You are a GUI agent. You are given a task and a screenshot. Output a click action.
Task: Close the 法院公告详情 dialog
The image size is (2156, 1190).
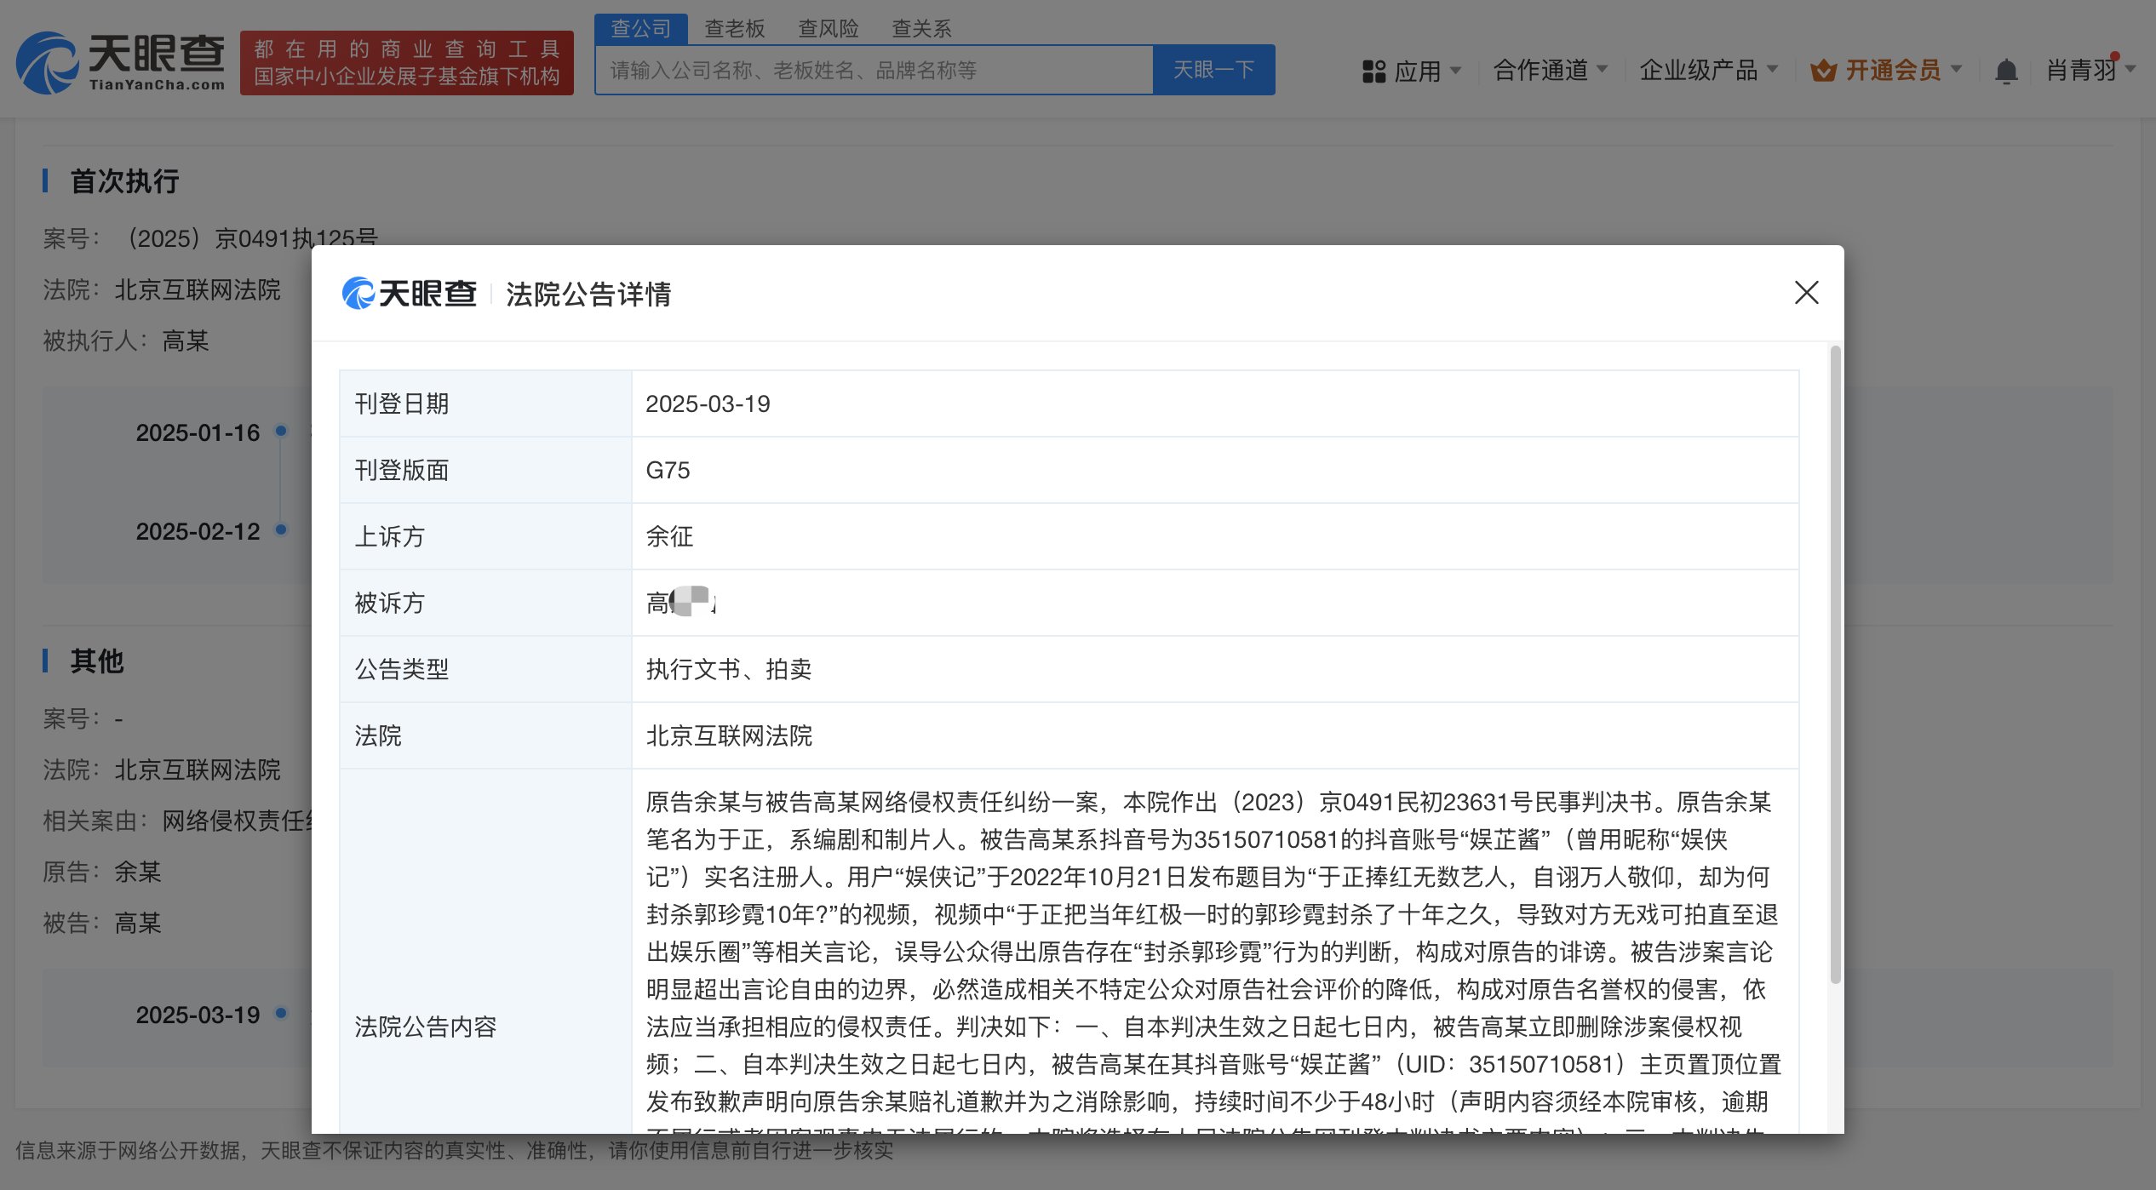click(x=1806, y=293)
